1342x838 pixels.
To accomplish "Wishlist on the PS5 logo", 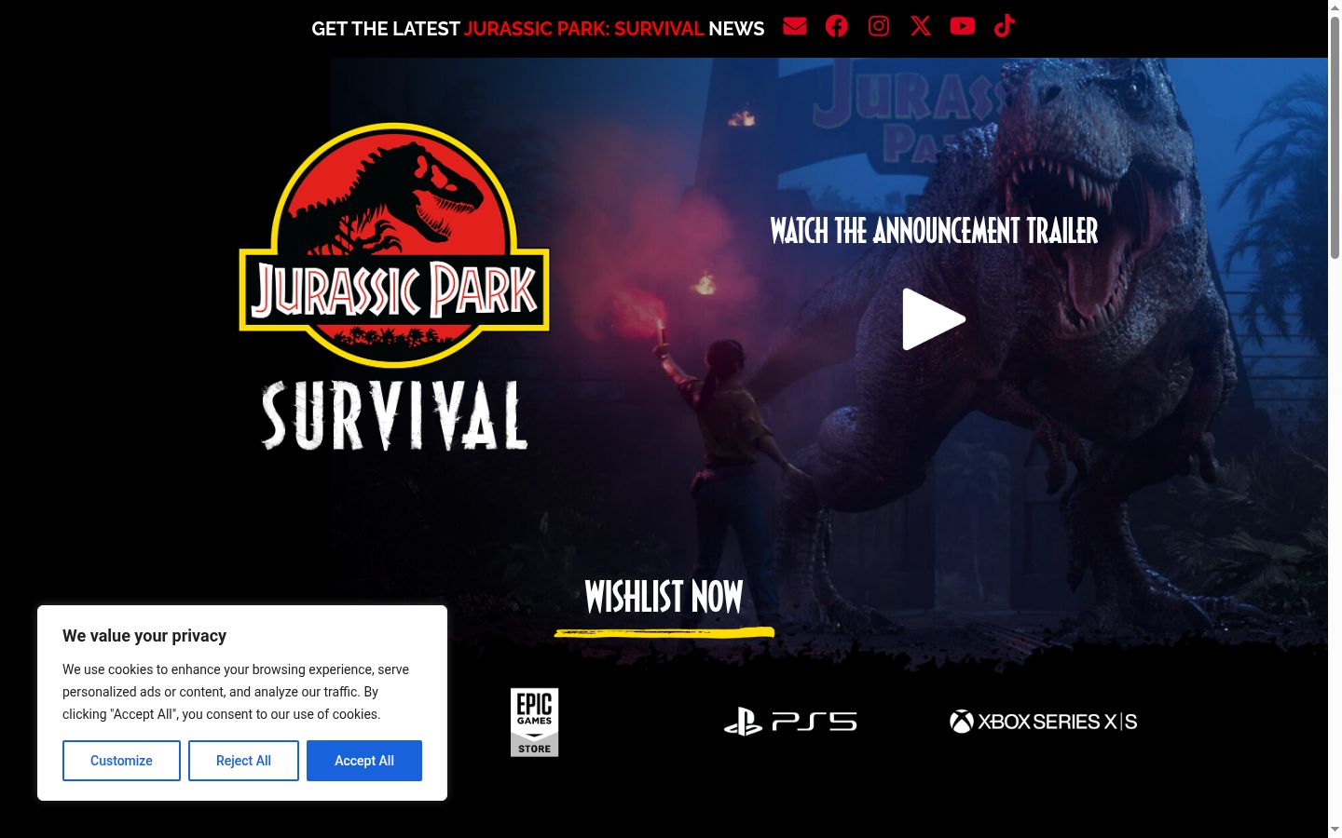I will (x=790, y=722).
